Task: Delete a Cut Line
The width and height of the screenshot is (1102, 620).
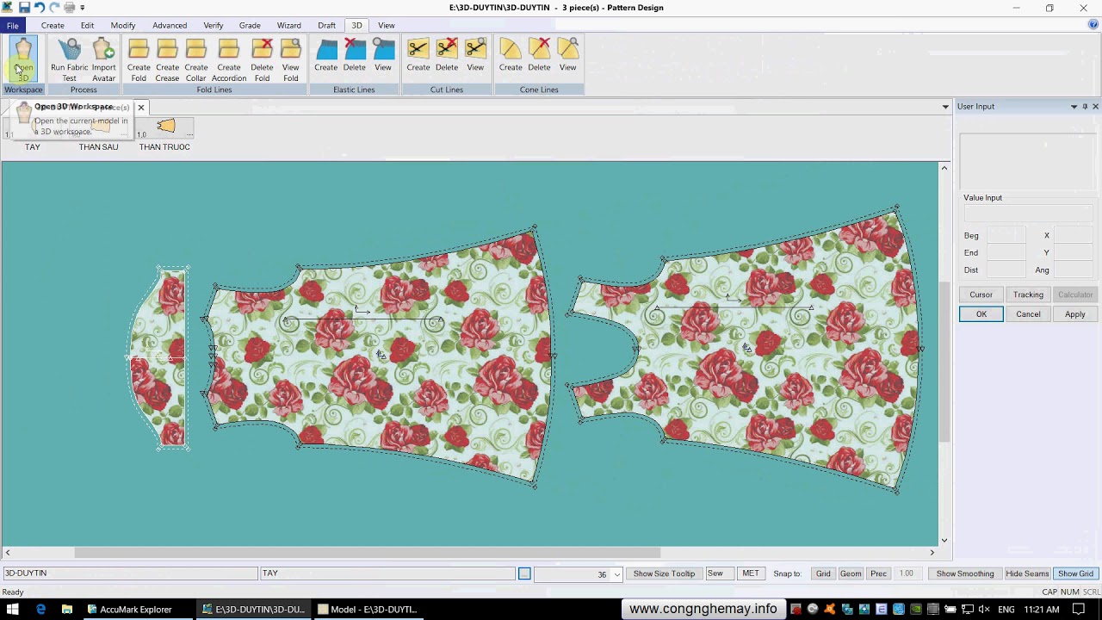Action: 446,55
